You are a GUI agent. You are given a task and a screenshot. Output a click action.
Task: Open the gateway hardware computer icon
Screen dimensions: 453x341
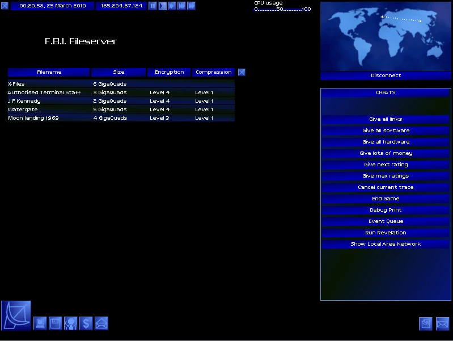[x=40, y=323]
